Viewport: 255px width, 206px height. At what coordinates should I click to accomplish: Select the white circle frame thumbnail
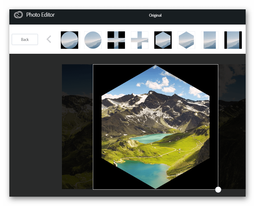pyautogui.click(x=93, y=40)
